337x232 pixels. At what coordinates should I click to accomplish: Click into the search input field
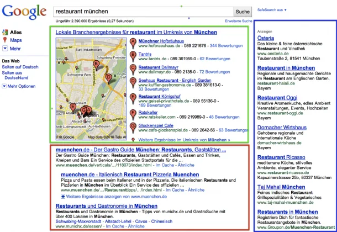pyautogui.click(x=142, y=11)
